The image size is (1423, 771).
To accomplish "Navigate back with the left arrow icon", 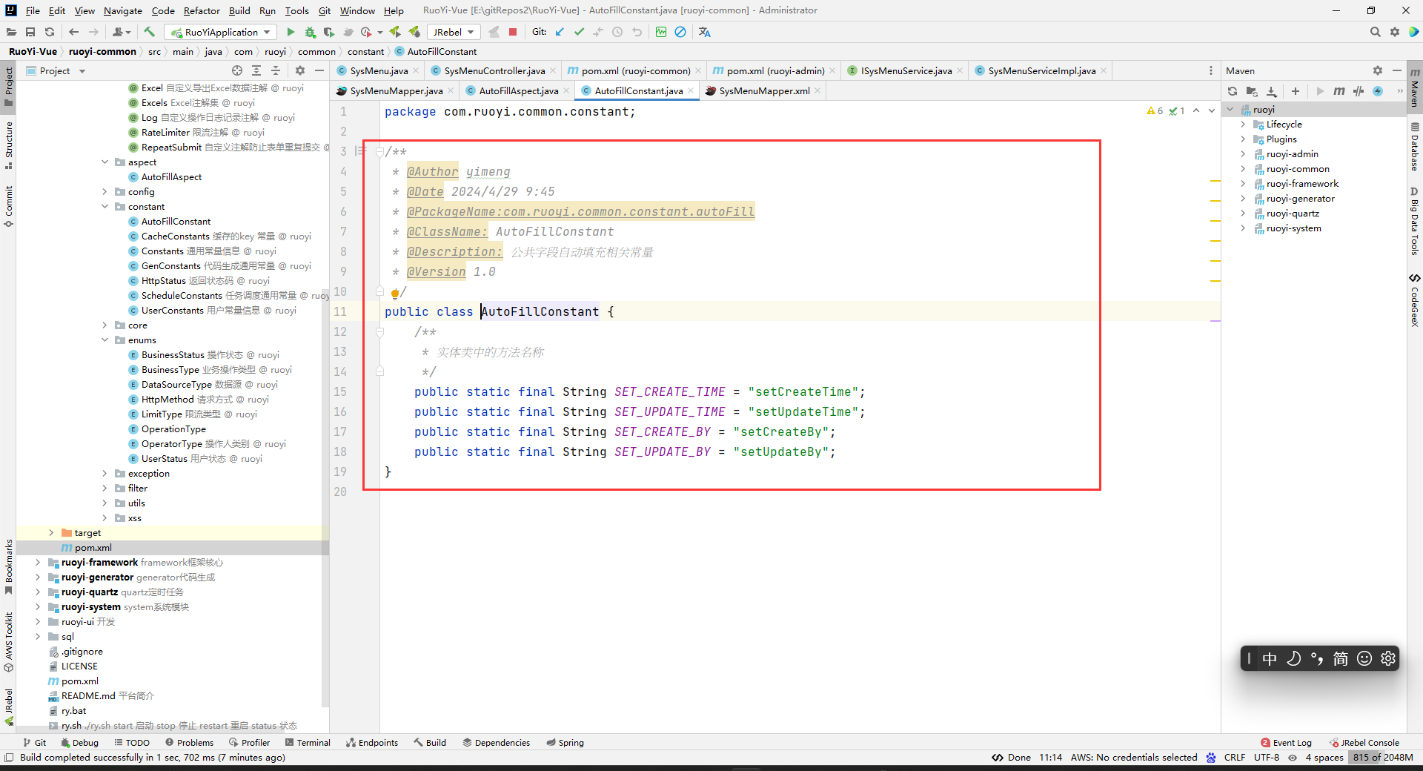I will point(73,32).
